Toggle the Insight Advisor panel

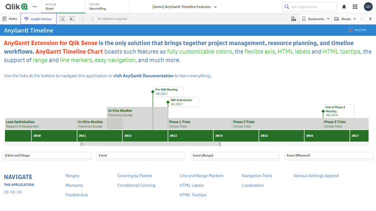[x=39, y=18]
